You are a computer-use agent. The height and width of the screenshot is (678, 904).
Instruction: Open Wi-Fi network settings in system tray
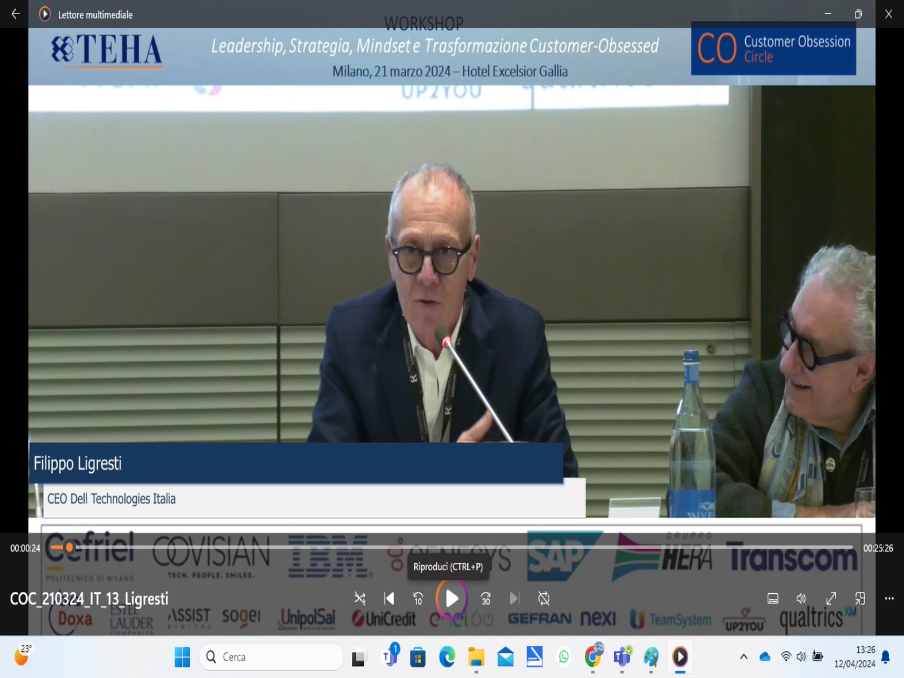click(x=786, y=657)
